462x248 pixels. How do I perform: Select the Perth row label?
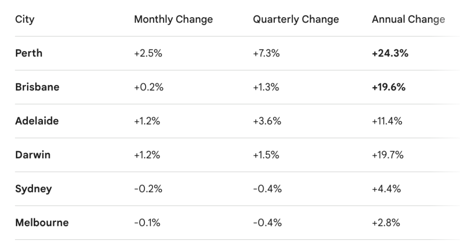pos(29,53)
